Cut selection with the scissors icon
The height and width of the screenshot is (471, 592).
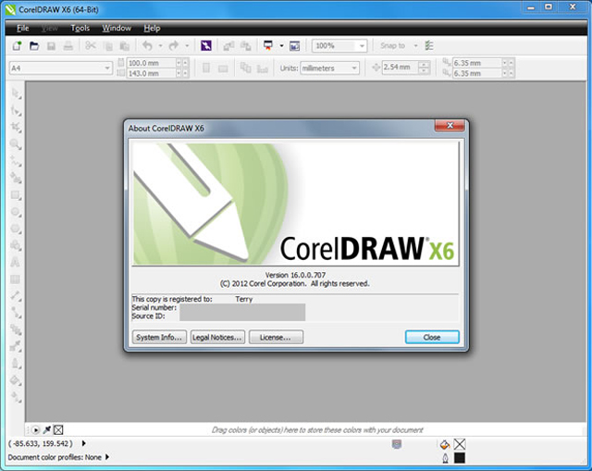91,46
